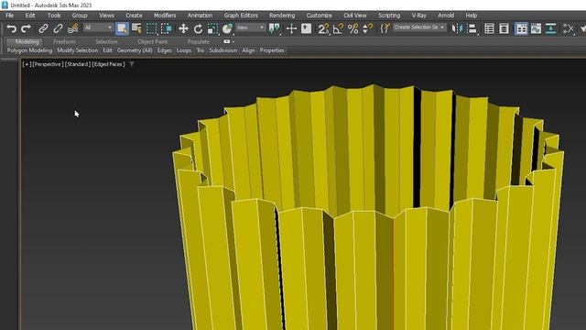Switch to the Freeform ribbon tab
Viewport: 586px width, 330px height.
[x=64, y=41]
